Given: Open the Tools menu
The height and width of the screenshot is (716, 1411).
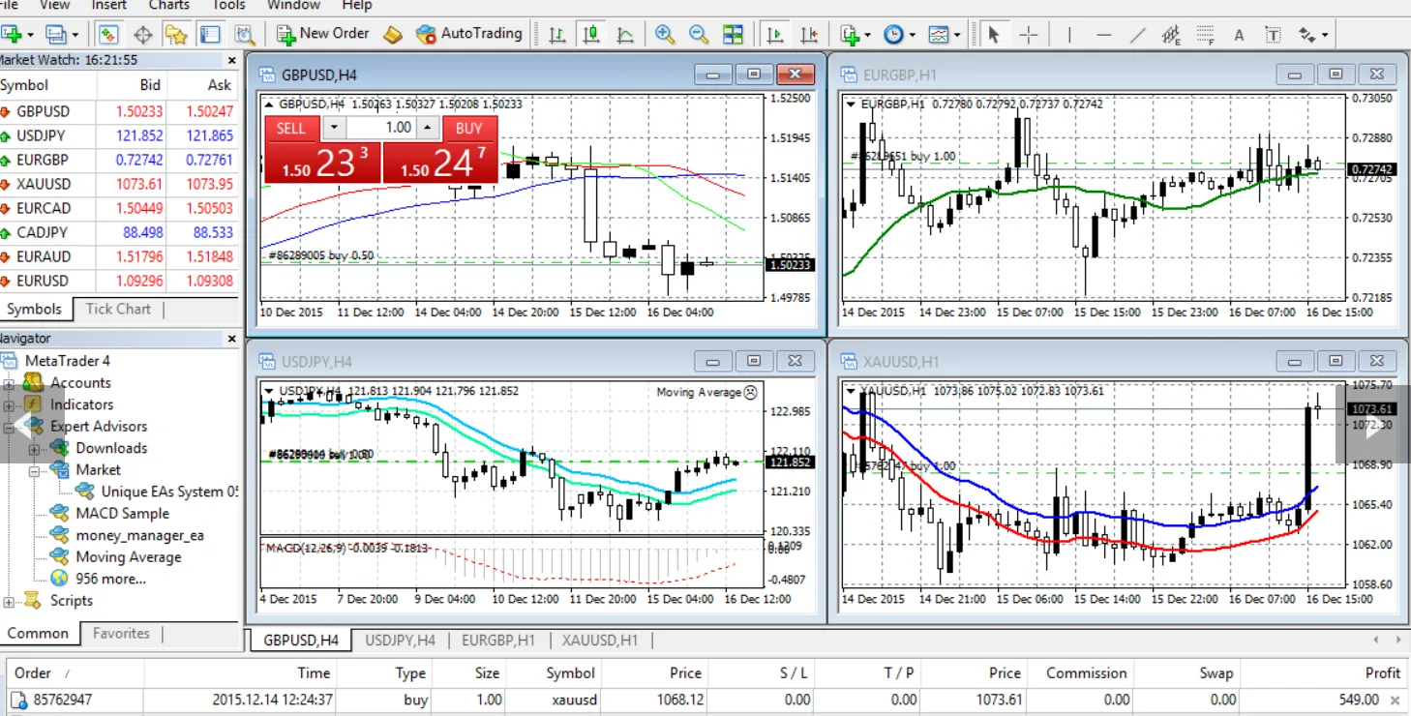Looking at the screenshot, I should tap(228, 5).
